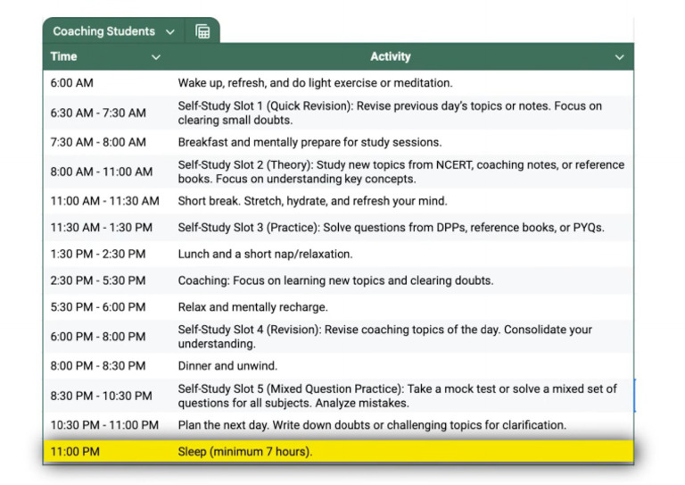Select the Breakfast and mentally prepare cell

coord(402,142)
